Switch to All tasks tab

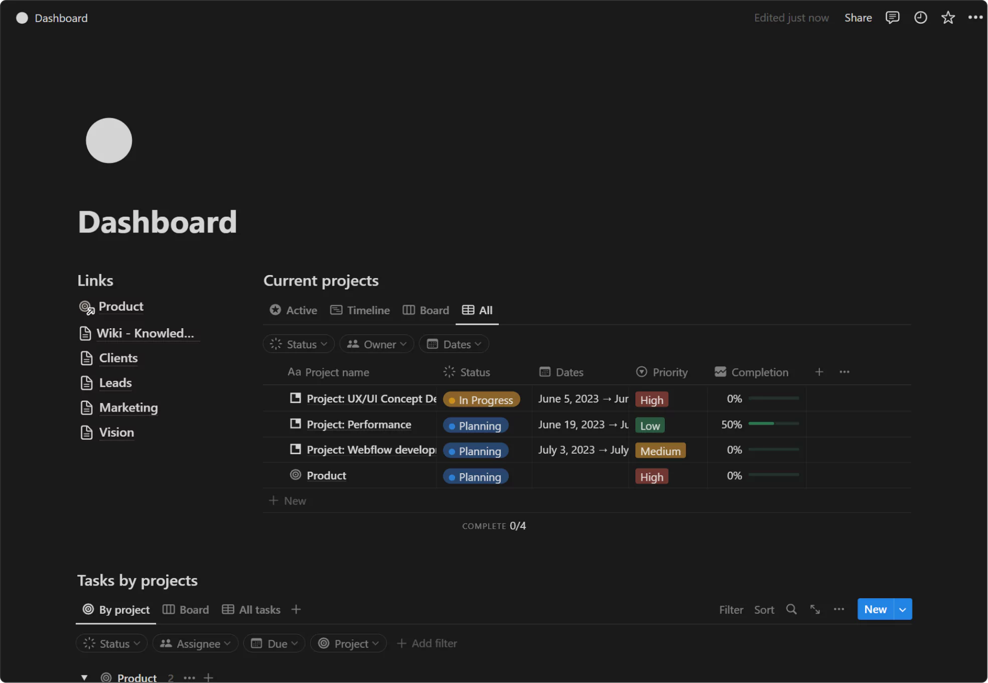click(x=251, y=610)
